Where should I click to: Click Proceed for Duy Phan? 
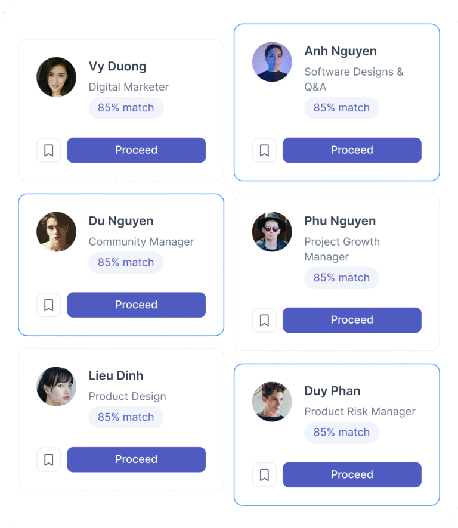coord(352,474)
